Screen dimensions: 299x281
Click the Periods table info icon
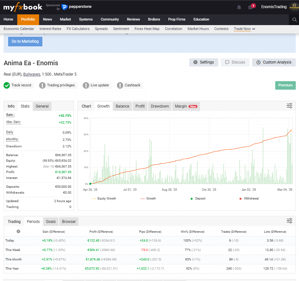tap(18, 231)
